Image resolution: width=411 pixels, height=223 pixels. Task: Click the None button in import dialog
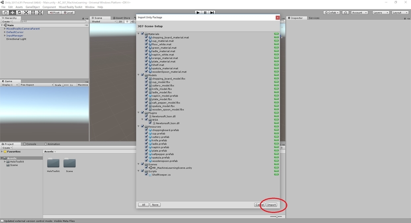[x=155, y=205]
